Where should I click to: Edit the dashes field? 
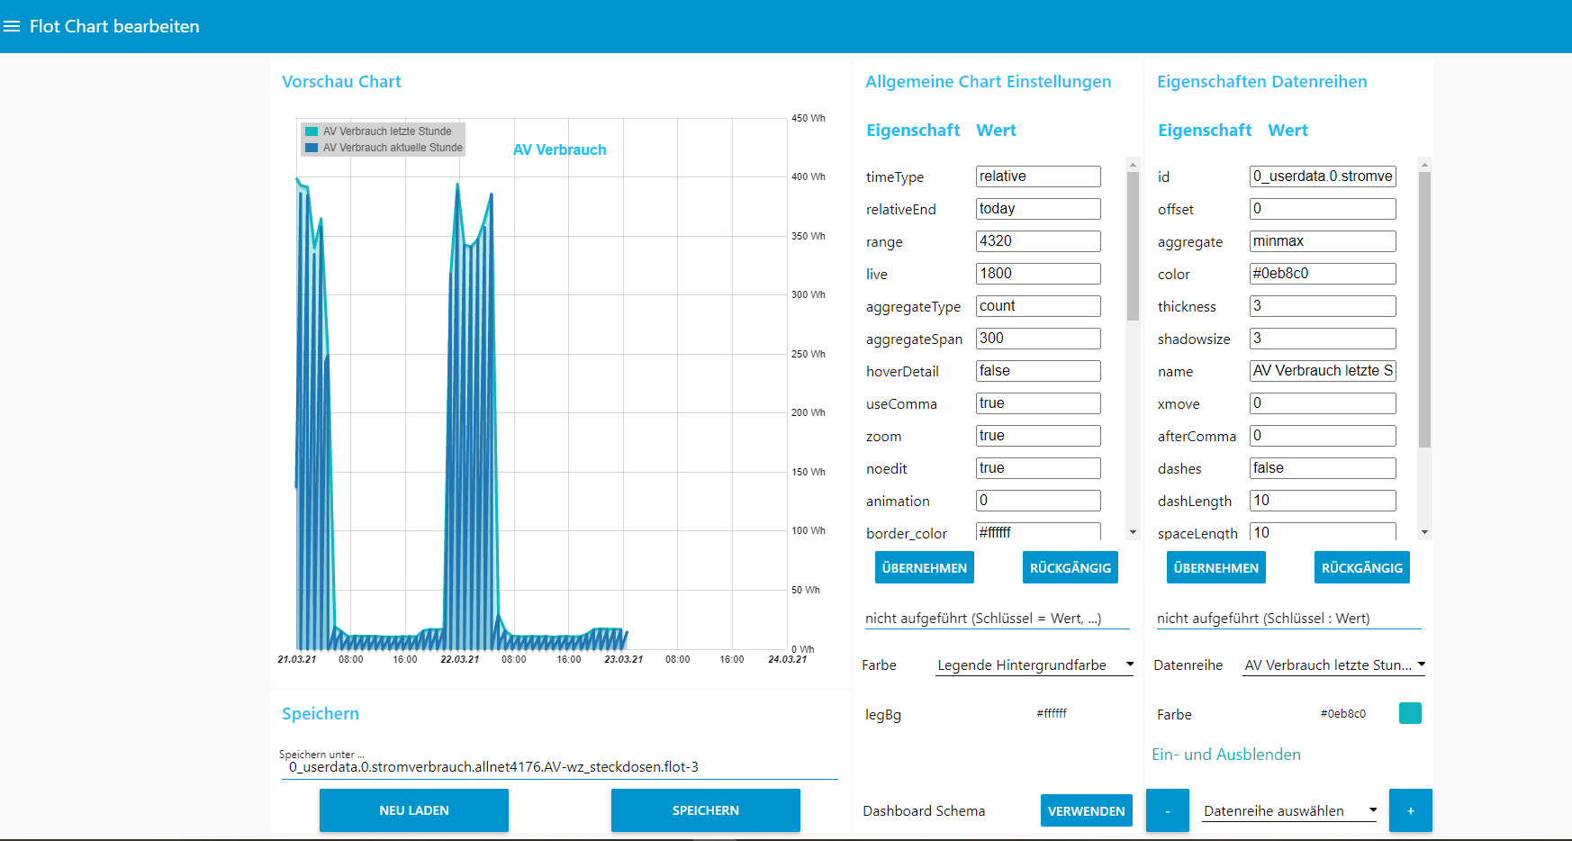tap(1323, 468)
